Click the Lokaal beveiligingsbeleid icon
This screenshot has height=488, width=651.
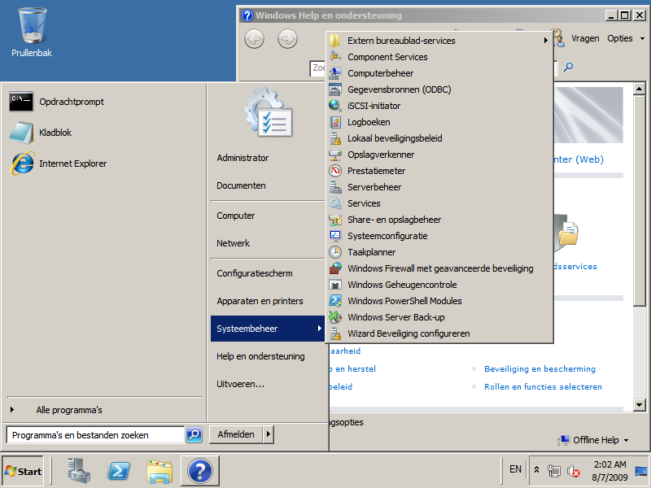pyautogui.click(x=335, y=138)
